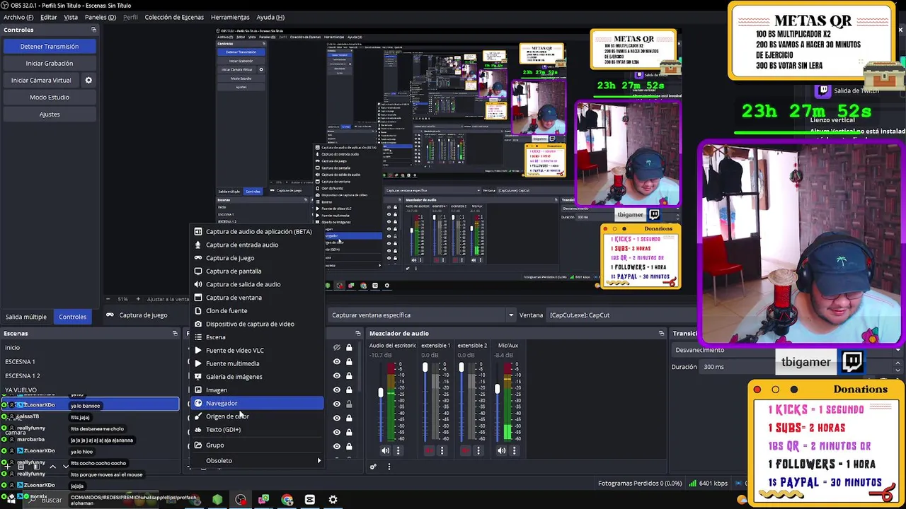Expand the Obsoleto submenu

point(257,461)
